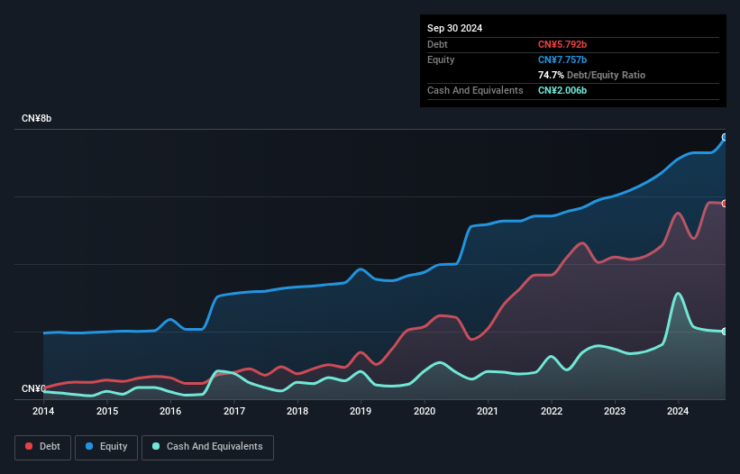Click the 2022 x-axis label

click(552, 411)
